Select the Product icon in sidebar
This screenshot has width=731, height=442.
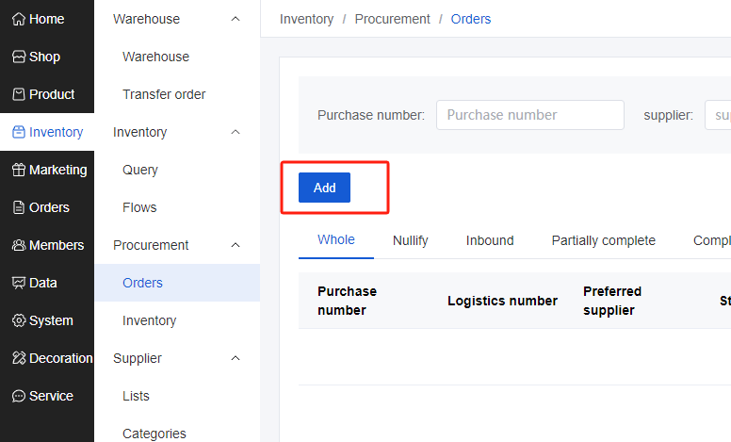coord(19,94)
